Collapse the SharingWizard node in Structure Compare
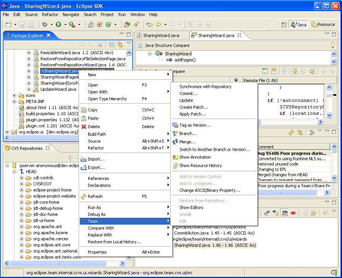The height and width of the screenshot is (278, 342). click(x=150, y=54)
